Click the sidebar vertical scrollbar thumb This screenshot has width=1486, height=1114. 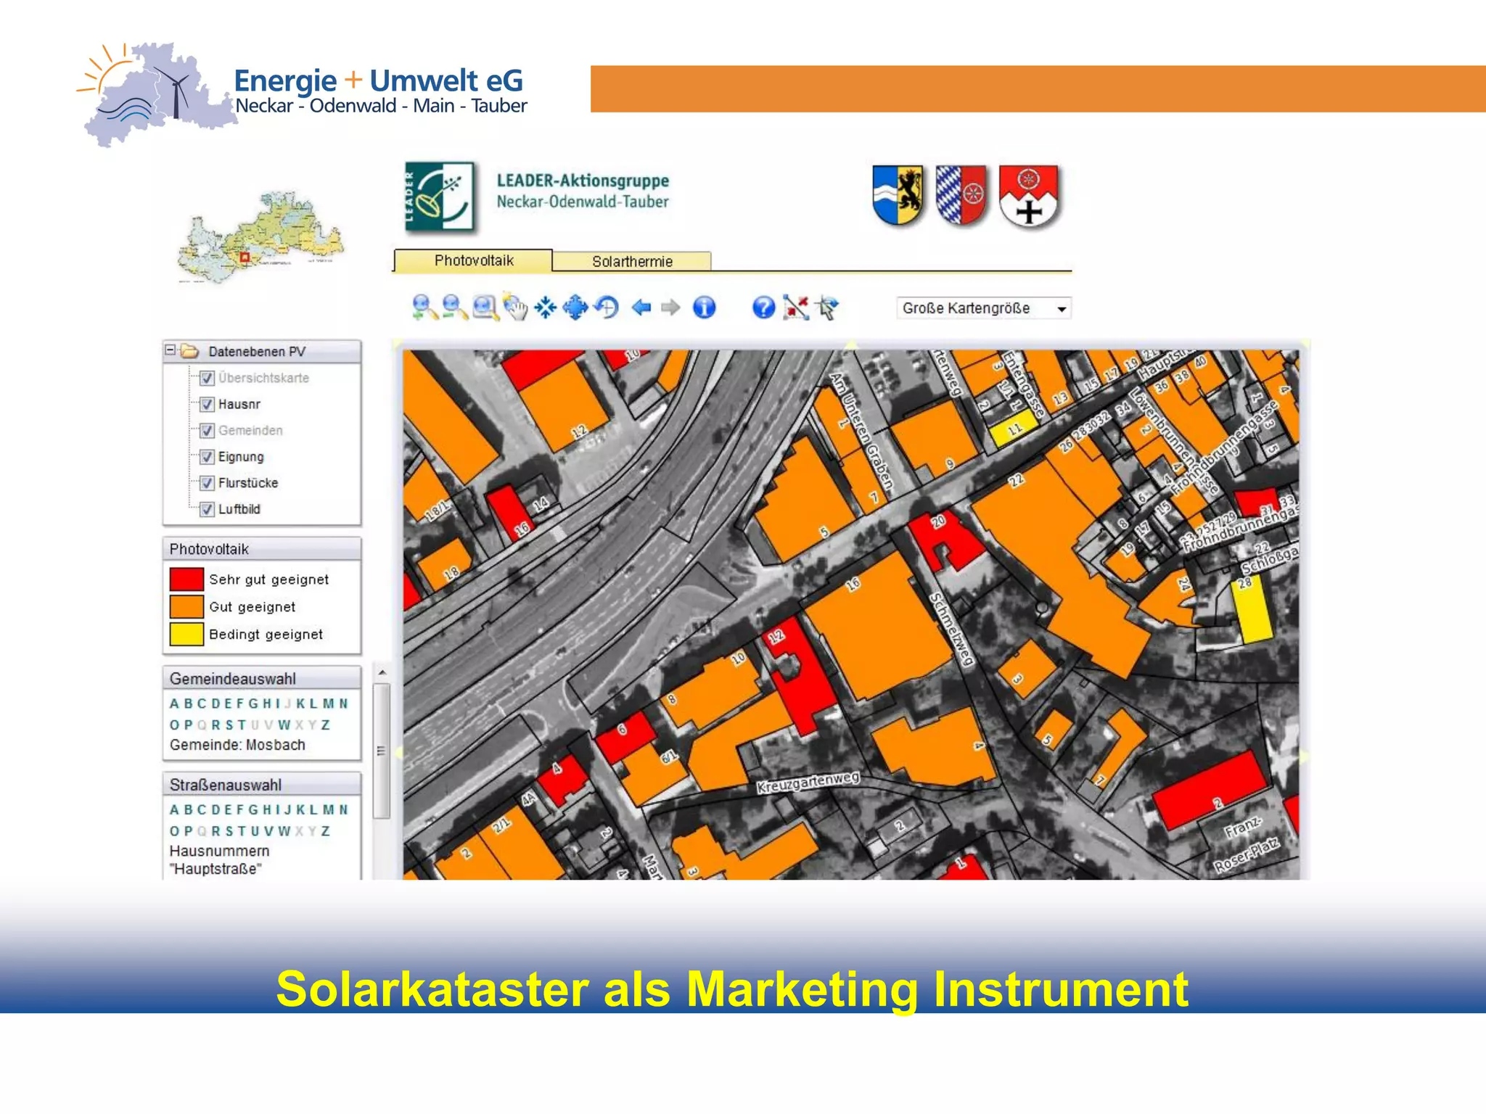(x=382, y=751)
